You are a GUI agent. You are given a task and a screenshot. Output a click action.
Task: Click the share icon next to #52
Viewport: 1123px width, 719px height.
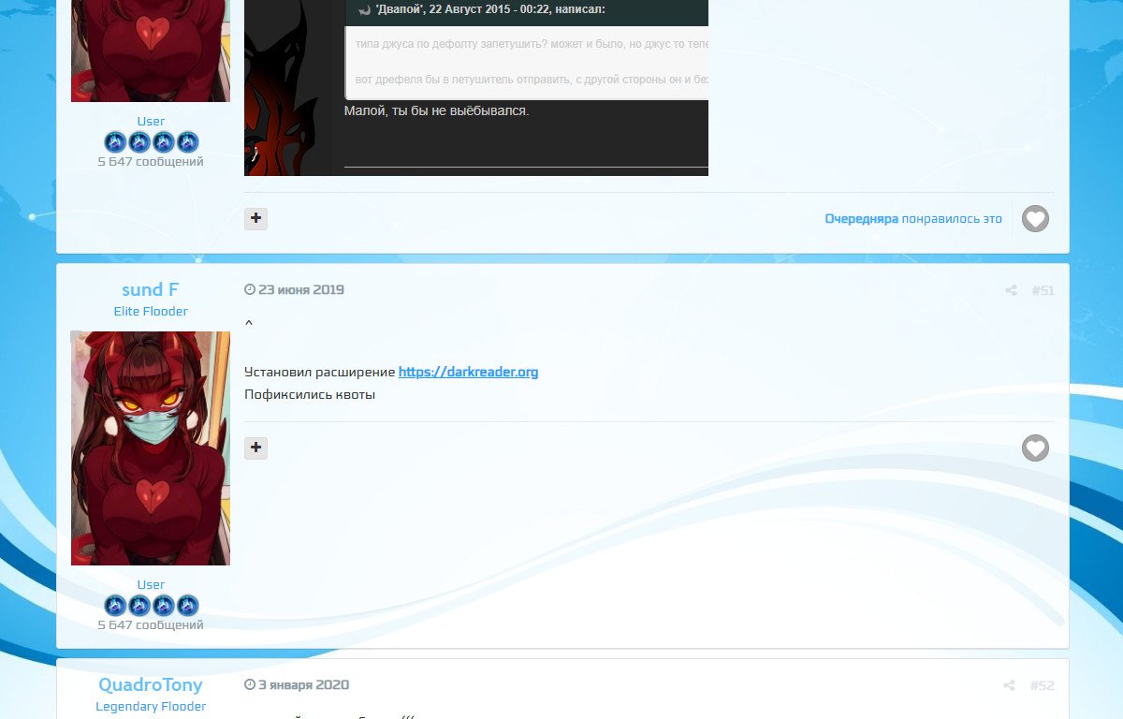coord(1009,686)
